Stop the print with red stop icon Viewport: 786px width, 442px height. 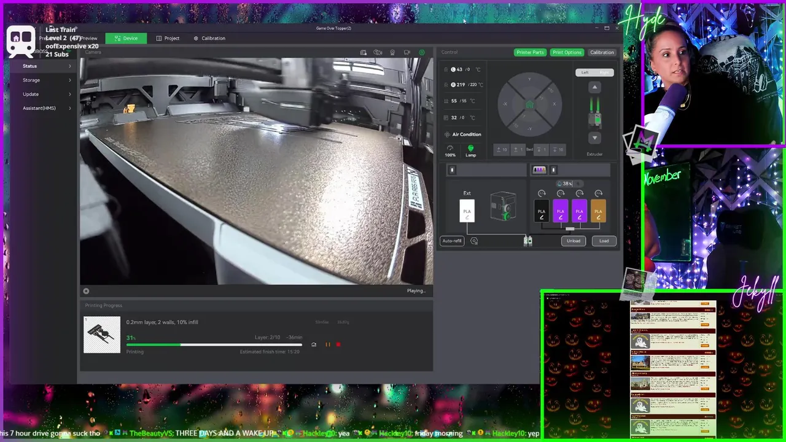(x=338, y=344)
